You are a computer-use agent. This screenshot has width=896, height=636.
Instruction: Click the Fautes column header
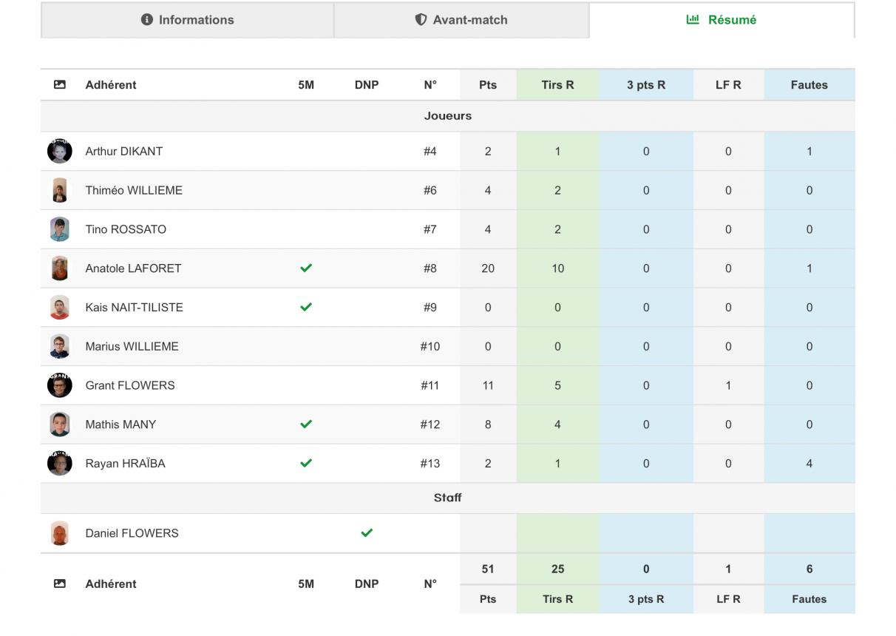[x=810, y=85]
